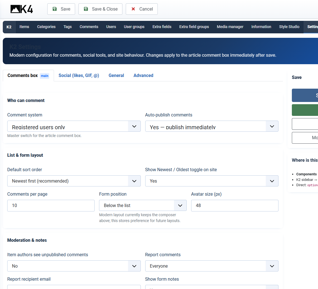Open Categories in the K2 menu

coord(46,27)
